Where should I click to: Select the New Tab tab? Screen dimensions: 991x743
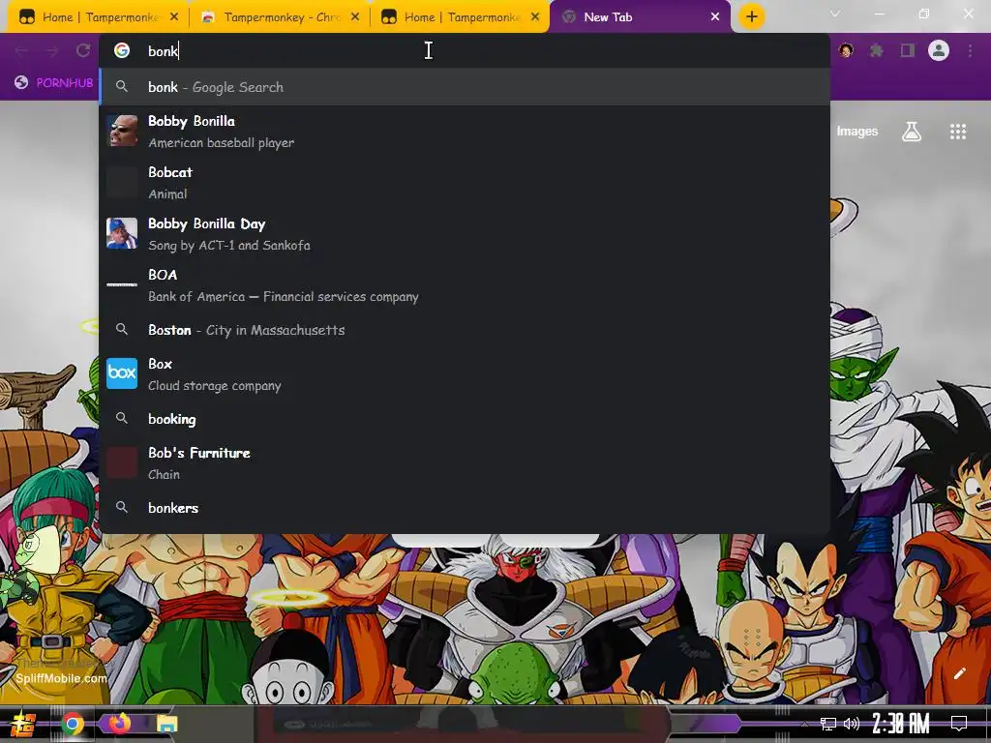[x=640, y=17]
